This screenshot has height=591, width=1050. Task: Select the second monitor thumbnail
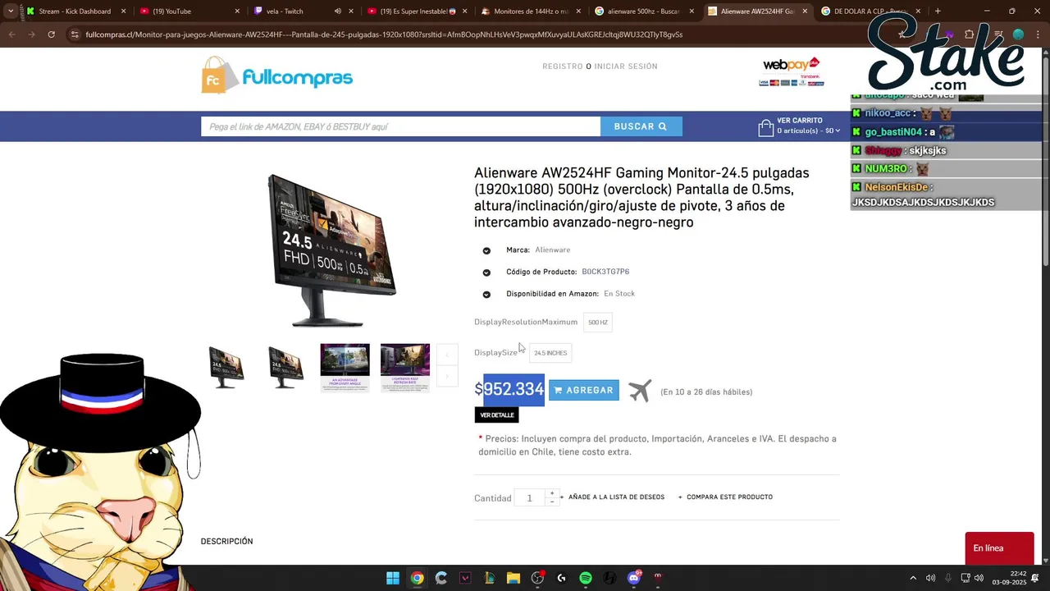click(285, 367)
